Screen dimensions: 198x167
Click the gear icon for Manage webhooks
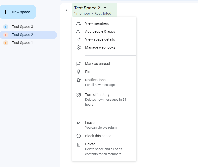pyautogui.click(x=79, y=47)
